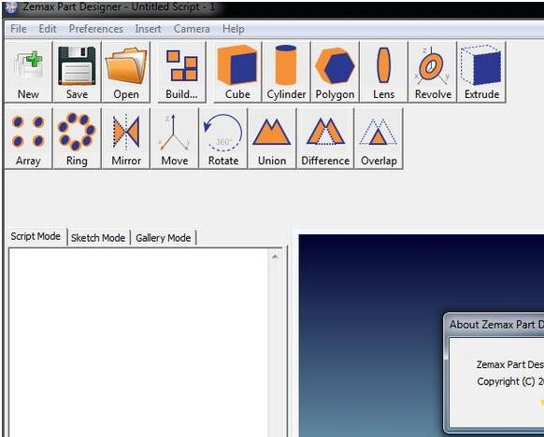Select the Revolve tool
Viewport: 544px width, 437px height.
[433, 72]
